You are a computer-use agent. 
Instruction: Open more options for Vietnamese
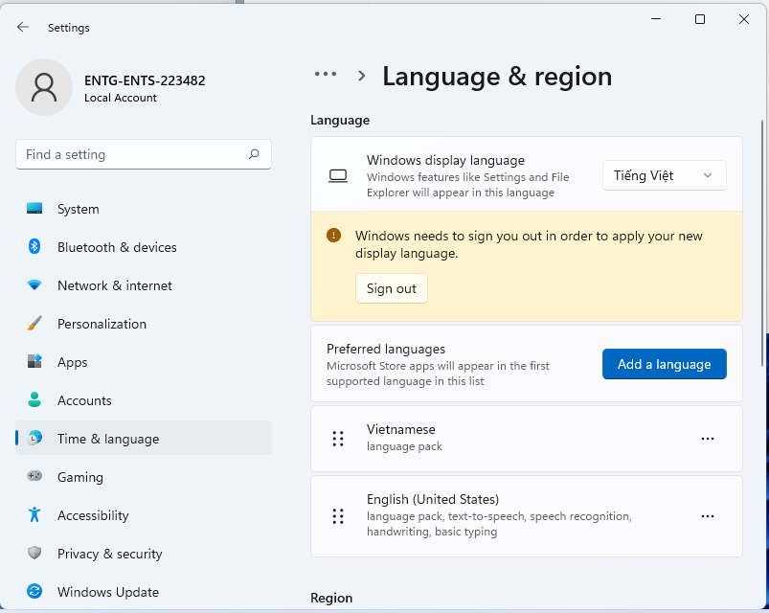click(707, 439)
